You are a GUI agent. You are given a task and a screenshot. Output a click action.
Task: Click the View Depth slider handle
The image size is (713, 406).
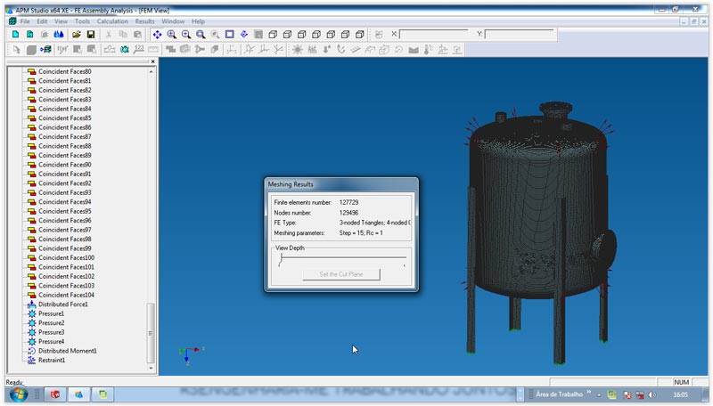click(x=281, y=258)
